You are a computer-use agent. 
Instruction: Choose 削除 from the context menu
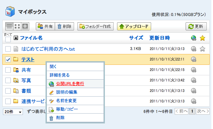[x=75, y=118]
